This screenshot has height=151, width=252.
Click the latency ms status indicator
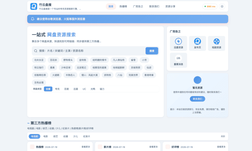pos(210,7)
